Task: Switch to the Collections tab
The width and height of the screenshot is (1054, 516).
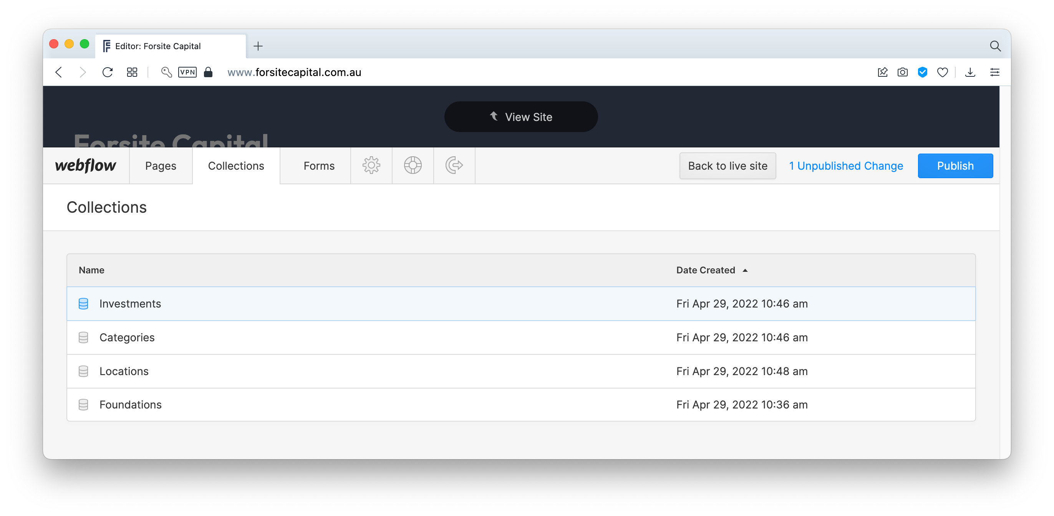Action: click(236, 165)
